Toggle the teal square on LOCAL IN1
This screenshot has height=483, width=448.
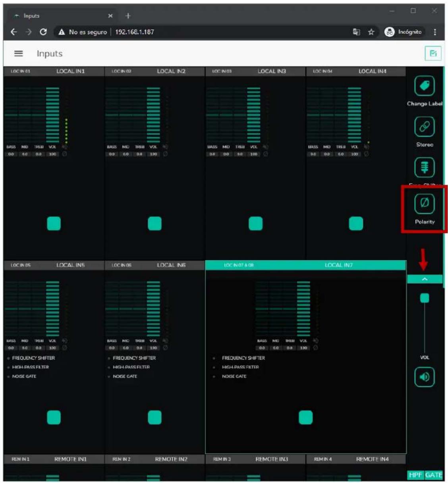pos(54,224)
